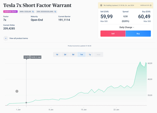The image size is (157, 113).
Task: Switch chart to 2d range
Action: 65,54
